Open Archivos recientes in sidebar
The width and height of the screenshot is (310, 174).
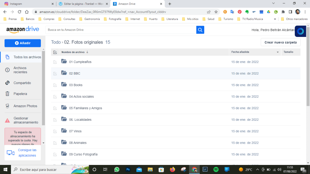pyautogui.click(x=20, y=70)
